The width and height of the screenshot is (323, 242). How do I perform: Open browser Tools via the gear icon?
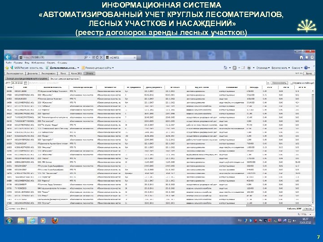(312, 57)
